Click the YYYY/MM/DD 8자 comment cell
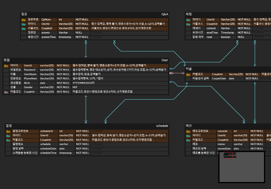 120,83
